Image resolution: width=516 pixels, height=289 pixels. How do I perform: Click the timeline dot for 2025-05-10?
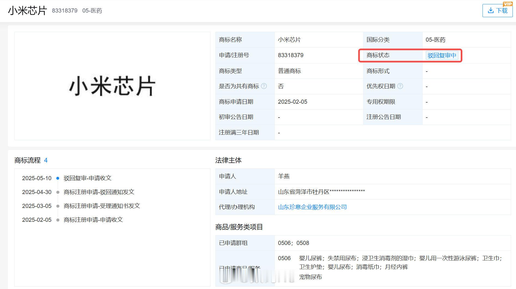pos(58,178)
